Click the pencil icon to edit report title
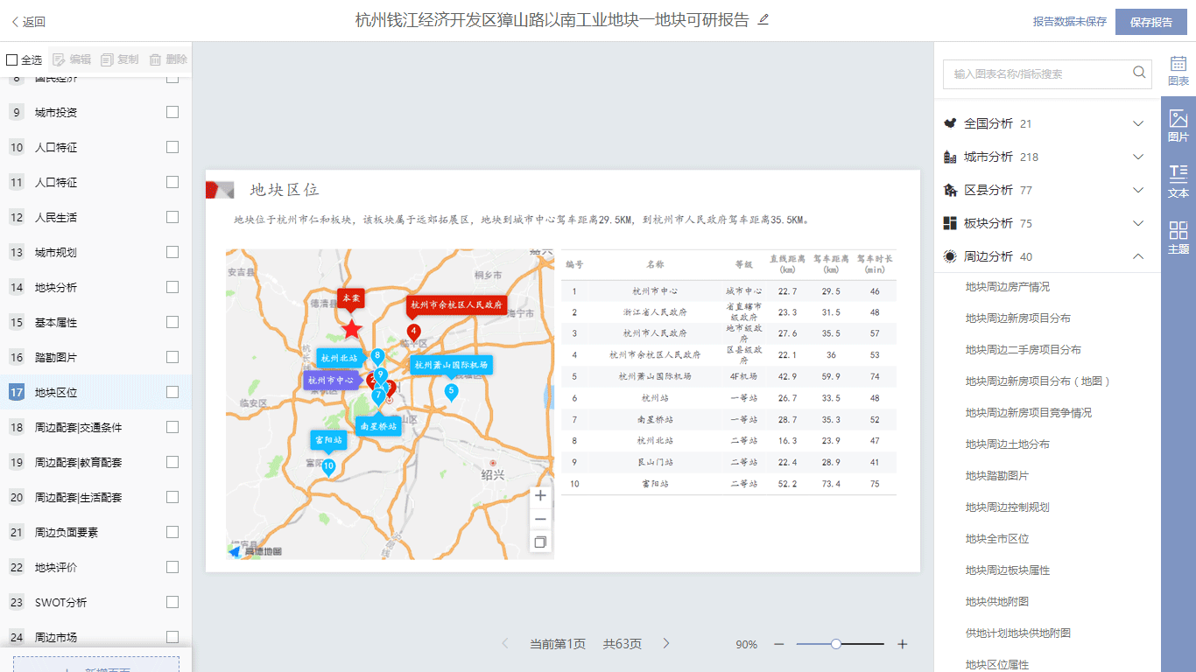Viewport: 1196px width, 672px height. click(x=763, y=19)
